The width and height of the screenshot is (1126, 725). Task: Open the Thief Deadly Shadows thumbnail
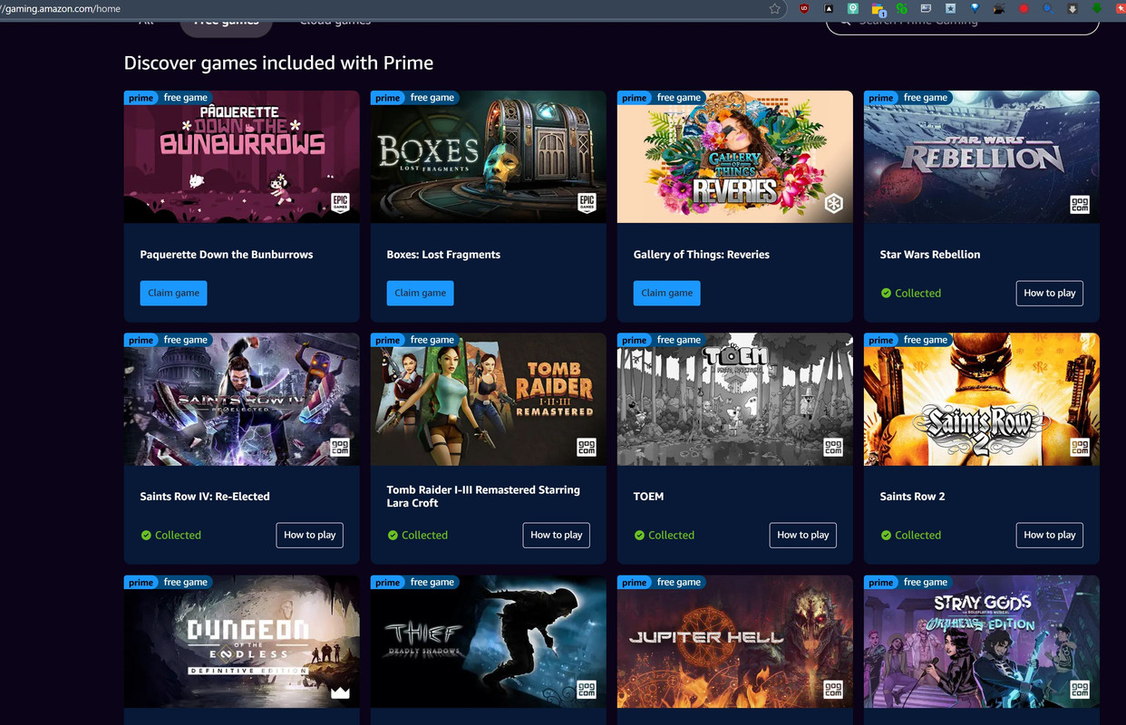(x=489, y=642)
